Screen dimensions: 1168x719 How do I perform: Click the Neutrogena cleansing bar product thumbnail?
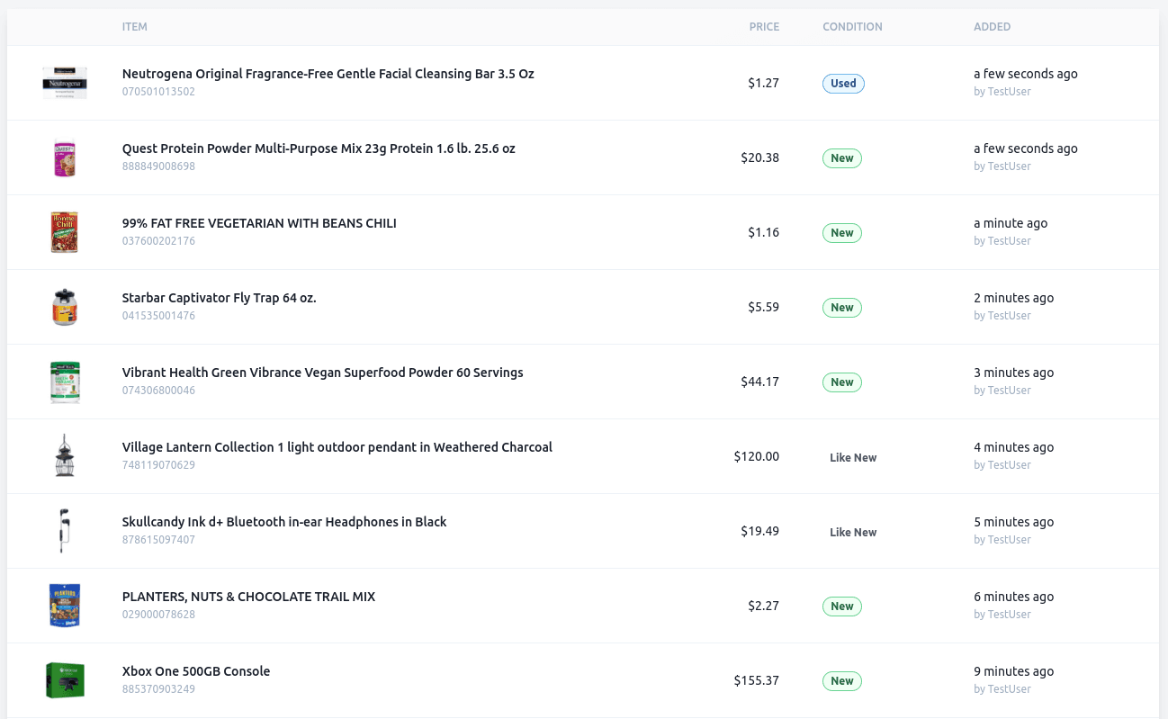pos(65,83)
